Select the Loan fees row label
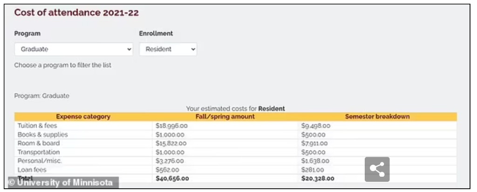This screenshot has height=192, width=477. click(31, 170)
